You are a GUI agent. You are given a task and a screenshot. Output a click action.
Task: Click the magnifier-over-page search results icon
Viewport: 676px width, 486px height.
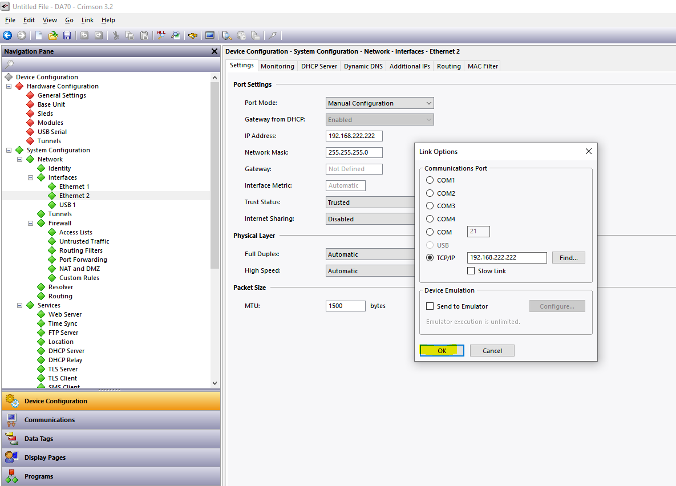pos(176,35)
